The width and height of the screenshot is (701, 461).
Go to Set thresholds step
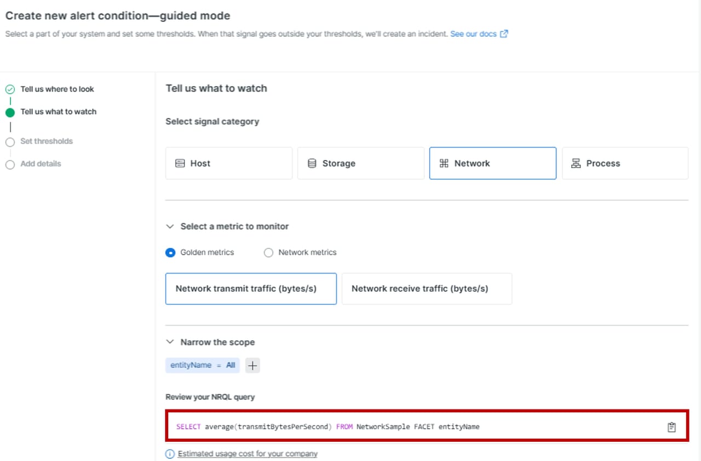pyautogui.click(x=47, y=141)
